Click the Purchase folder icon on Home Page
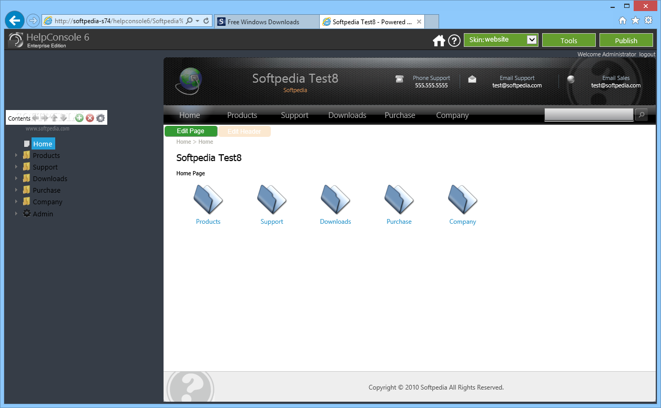Viewport: 661px width, 408px height. pos(399,199)
